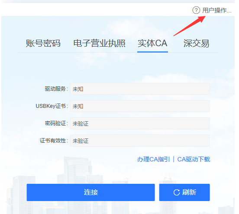
Task: Click the 证书有效性 status field
Action: [x=140, y=141]
